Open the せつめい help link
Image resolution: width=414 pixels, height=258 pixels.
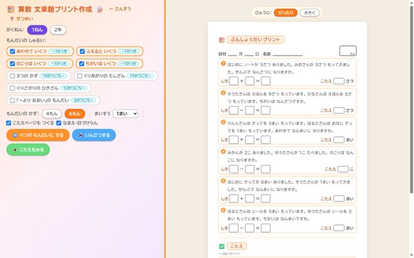coord(21,19)
